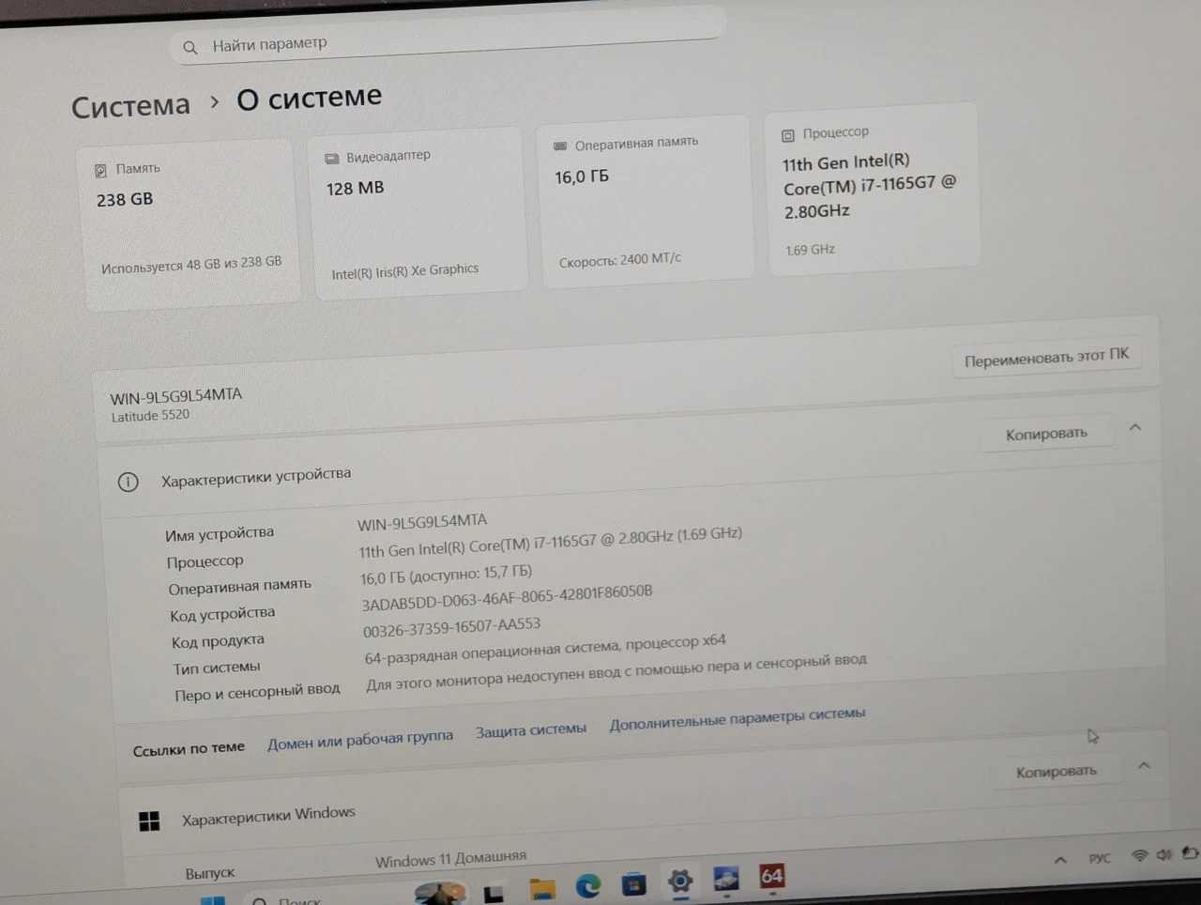The image size is (1201, 905).
Task: Open Домен или рабочая группа link
Action: (x=360, y=740)
